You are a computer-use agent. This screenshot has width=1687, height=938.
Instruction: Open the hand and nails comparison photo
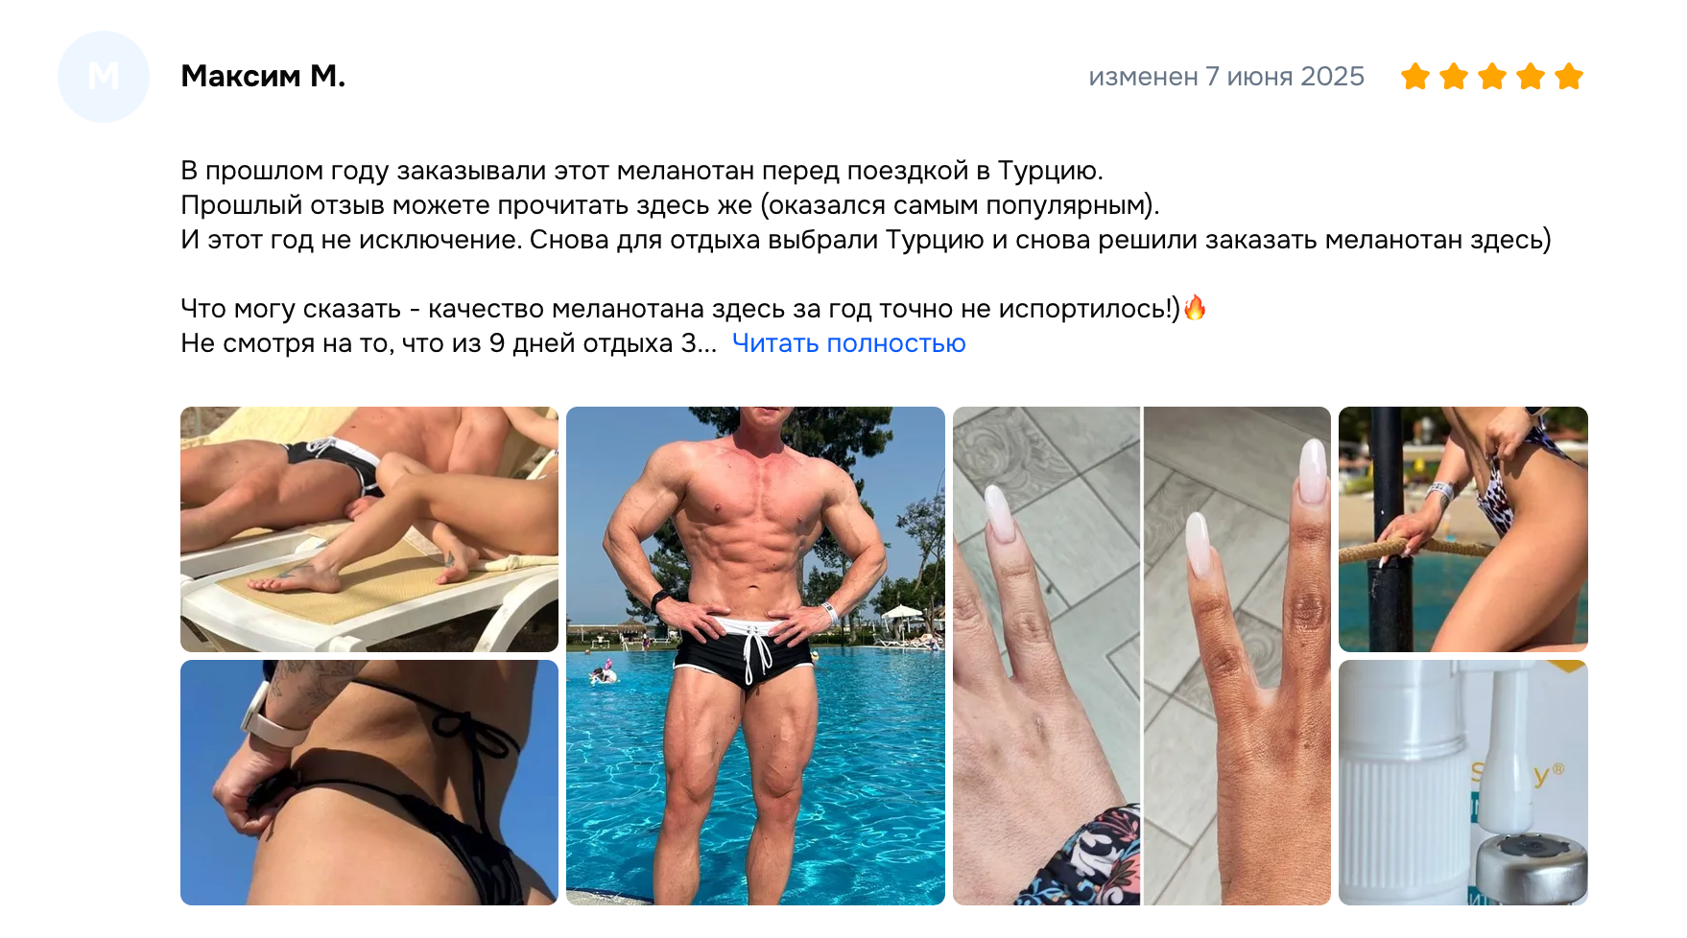tap(1142, 656)
